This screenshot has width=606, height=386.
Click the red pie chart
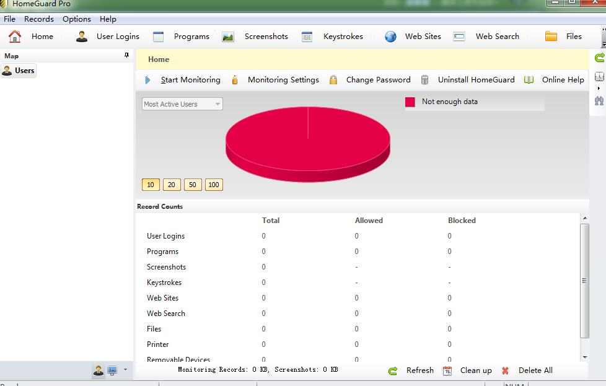coord(308,144)
